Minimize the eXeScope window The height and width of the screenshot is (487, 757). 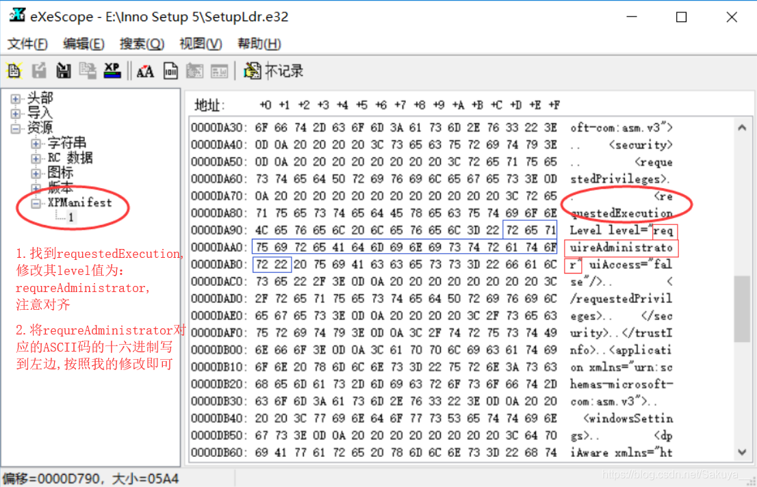[x=632, y=17]
